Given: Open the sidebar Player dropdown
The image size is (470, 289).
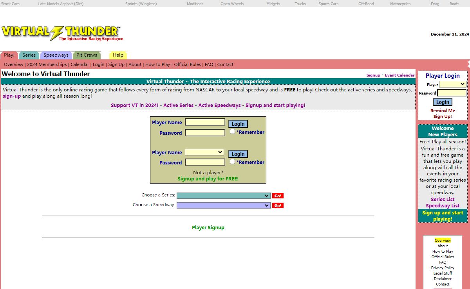Looking at the screenshot, I should (x=452, y=84).
